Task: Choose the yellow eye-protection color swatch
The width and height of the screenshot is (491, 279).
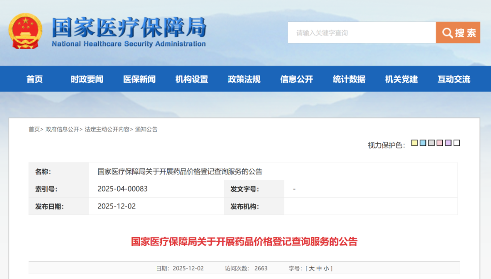Action: 414,143
